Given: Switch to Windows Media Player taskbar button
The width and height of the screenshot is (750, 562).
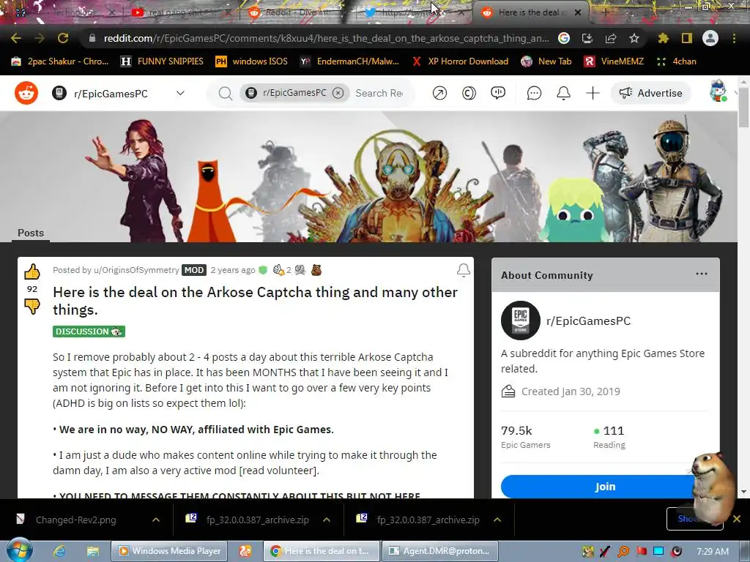Looking at the screenshot, I should [169, 551].
